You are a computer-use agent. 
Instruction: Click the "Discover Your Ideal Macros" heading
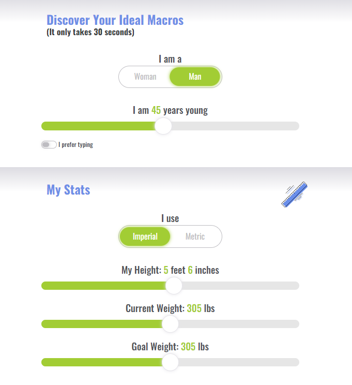coord(115,20)
